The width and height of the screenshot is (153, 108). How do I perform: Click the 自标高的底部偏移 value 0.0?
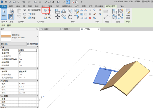pos(28,59)
